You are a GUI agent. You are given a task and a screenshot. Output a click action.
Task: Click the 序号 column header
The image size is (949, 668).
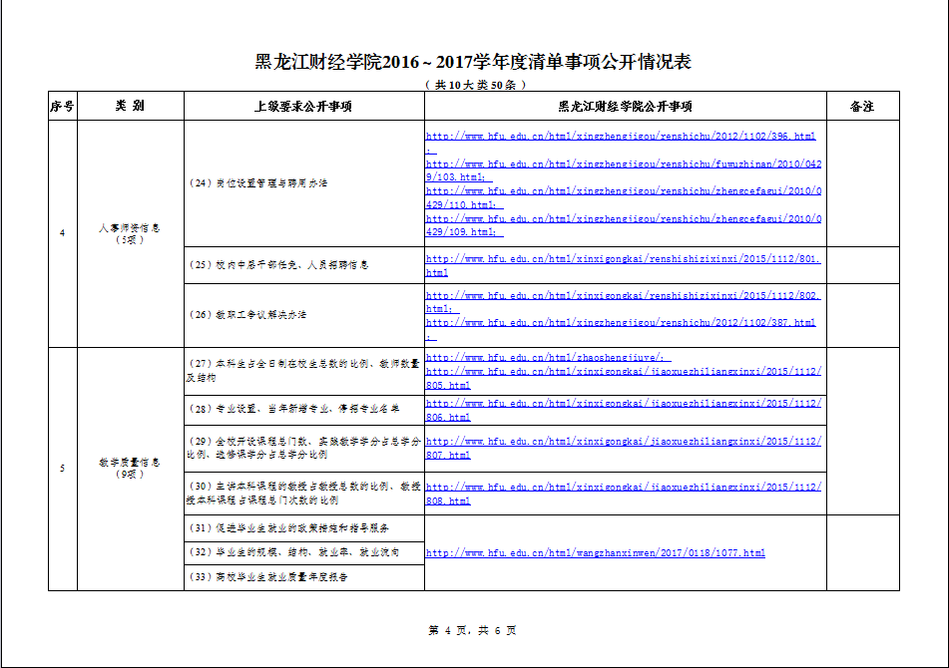tap(62, 106)
